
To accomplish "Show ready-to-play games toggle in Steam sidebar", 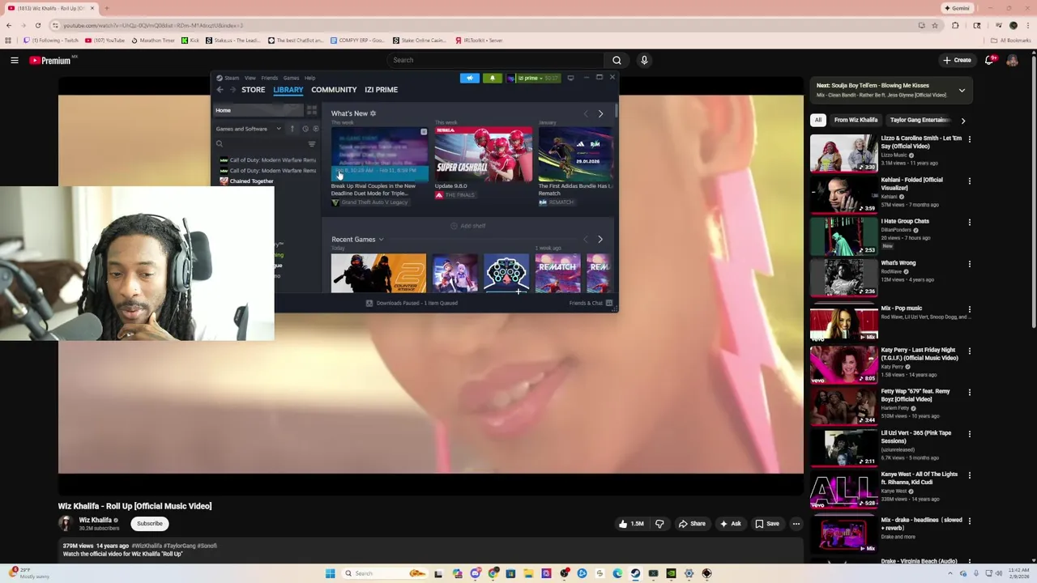I will click(315, 129).
